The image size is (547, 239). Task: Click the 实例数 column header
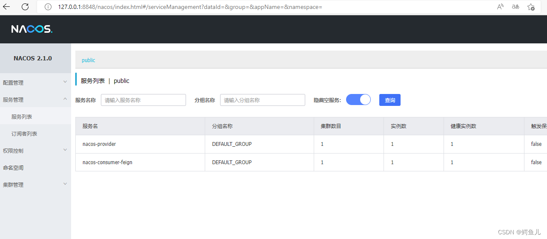coord(398,126)
